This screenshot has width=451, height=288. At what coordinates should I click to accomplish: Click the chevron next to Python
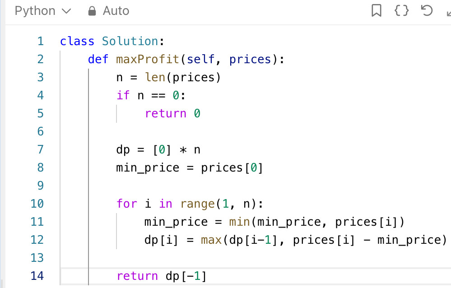click(66, 11)
